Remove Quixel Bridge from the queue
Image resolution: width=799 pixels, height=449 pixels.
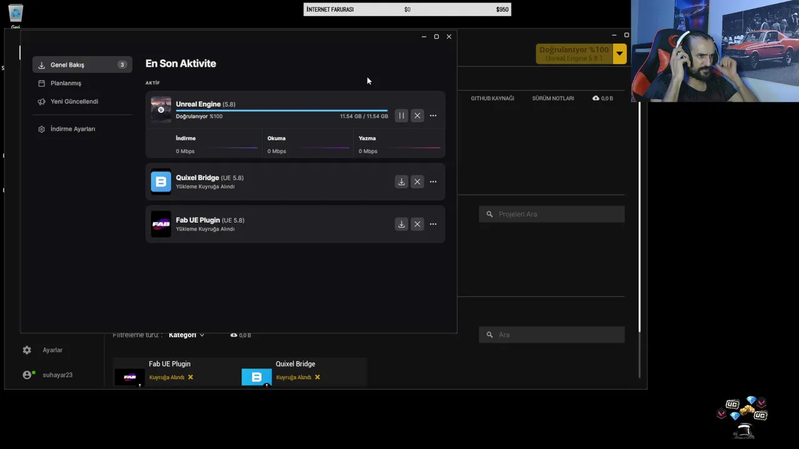(x=417, y=181)
